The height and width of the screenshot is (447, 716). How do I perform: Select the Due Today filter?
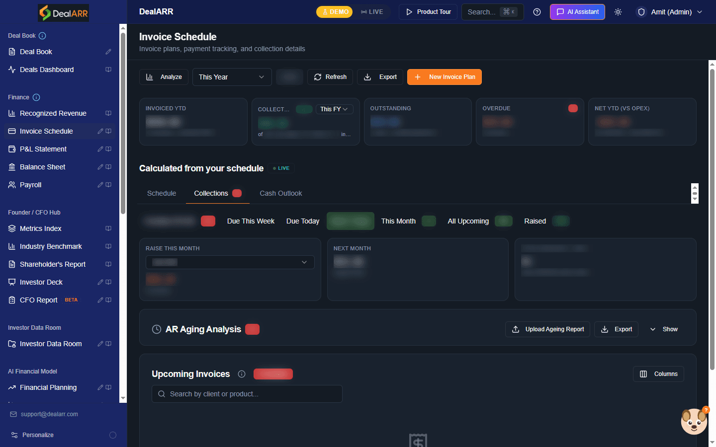[303, 221]
